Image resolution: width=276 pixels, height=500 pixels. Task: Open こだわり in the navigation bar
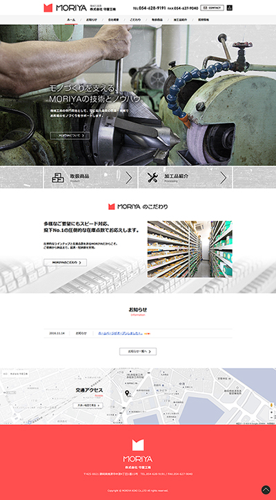click(x=135, y=20)
